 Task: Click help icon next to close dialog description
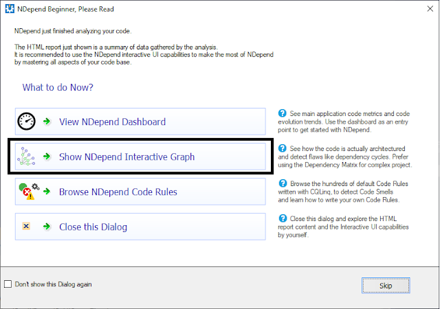tap(283, 218)
